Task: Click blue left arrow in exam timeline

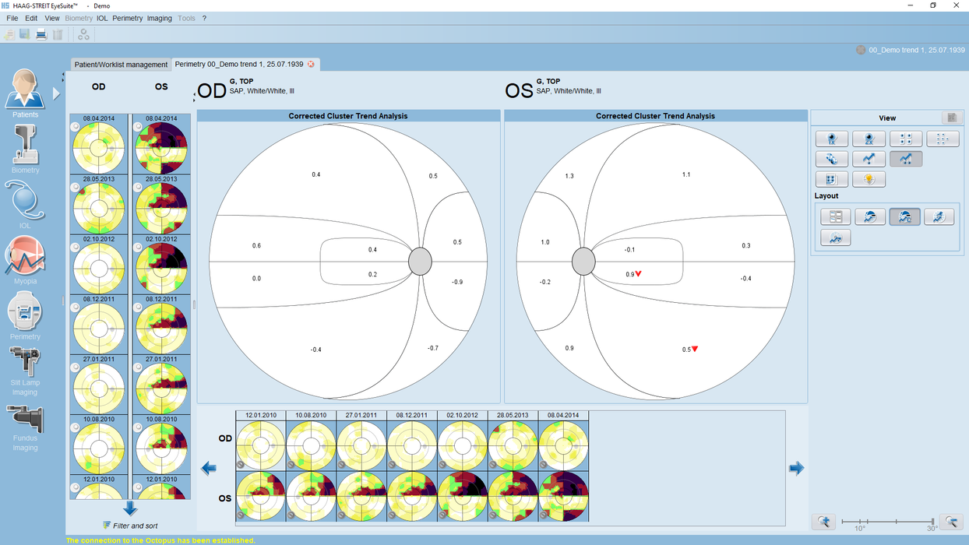Action: 209,468
